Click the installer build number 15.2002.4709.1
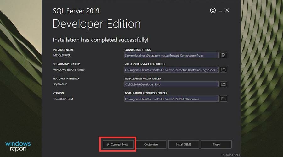Screen dimensions: 283x157 [x=230, y=155]
